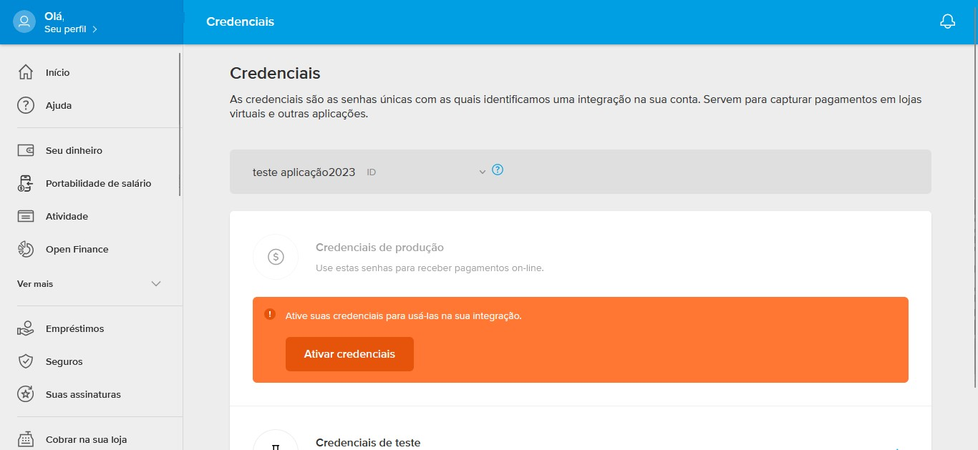Screen dimensions: 978x450
Task: Click the Credenciais de teste heading
Action: point(368,442)
